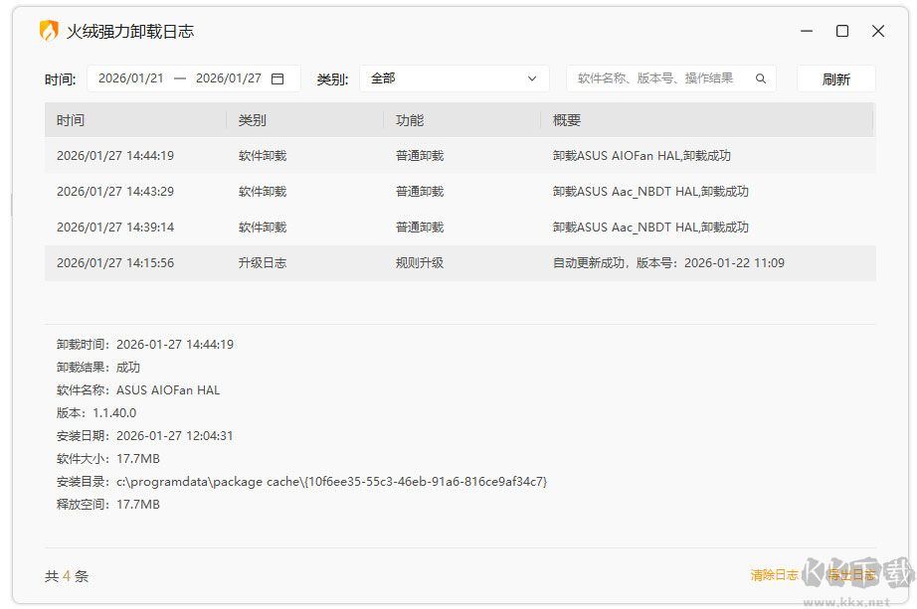
Task: Click the 规则升级 function cell
Action: [420, 263]
